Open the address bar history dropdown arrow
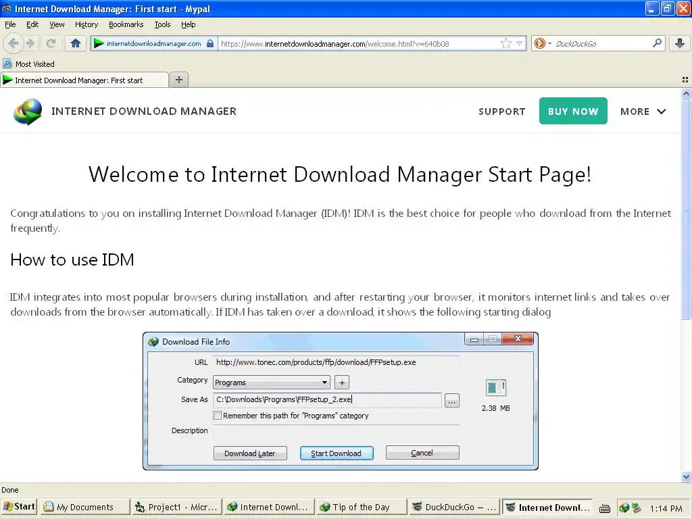The image size is (692, 519). pos(520,43)
